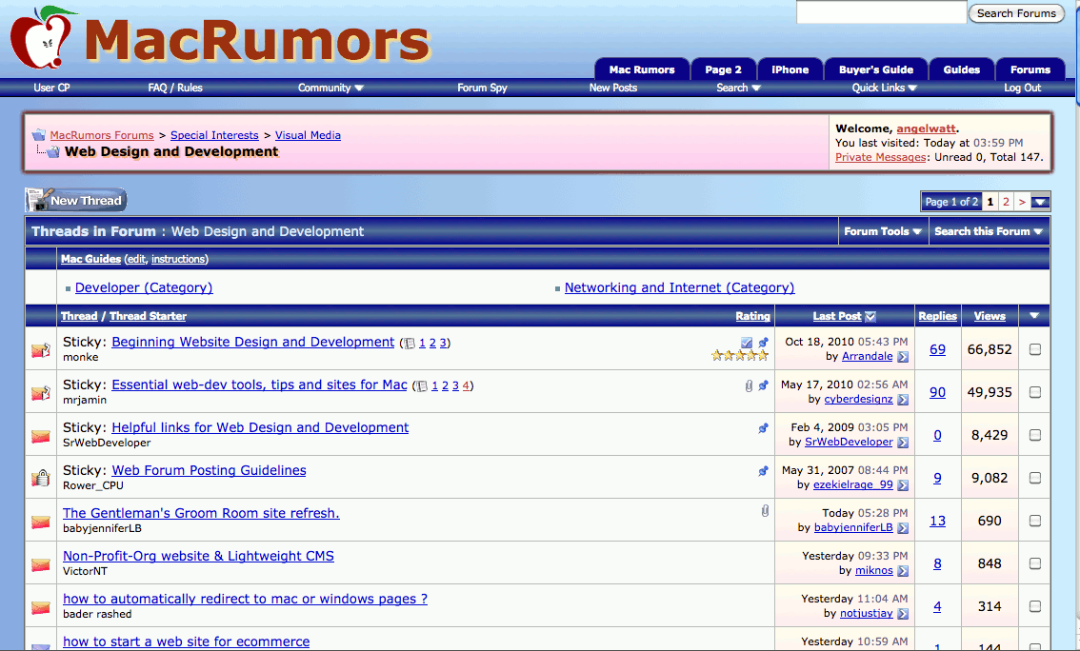1080x651 pixels.
Task: Click the go-to-last-post arrow next to miknos
Action: point(903,570)
